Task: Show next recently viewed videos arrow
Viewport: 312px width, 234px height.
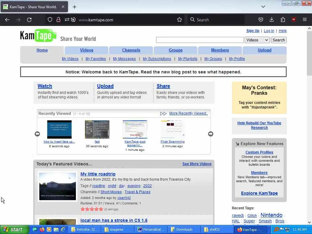Action: tap(211, 134)
